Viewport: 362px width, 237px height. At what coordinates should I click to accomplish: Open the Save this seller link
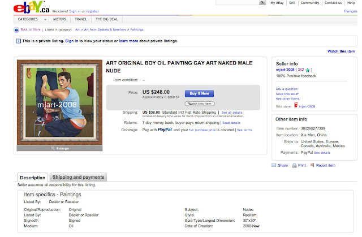click(x=287, y=94)
